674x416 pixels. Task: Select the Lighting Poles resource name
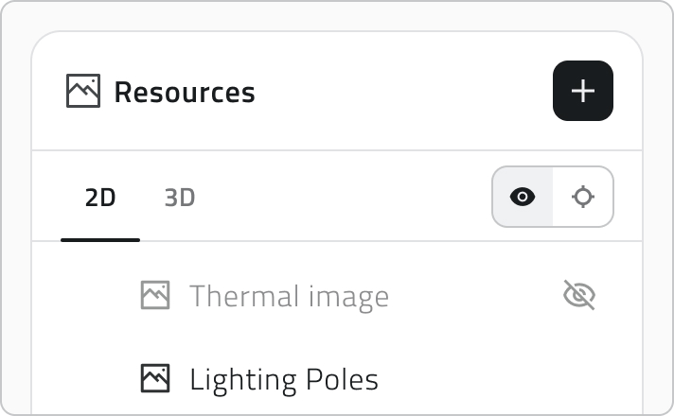point(284,379)
